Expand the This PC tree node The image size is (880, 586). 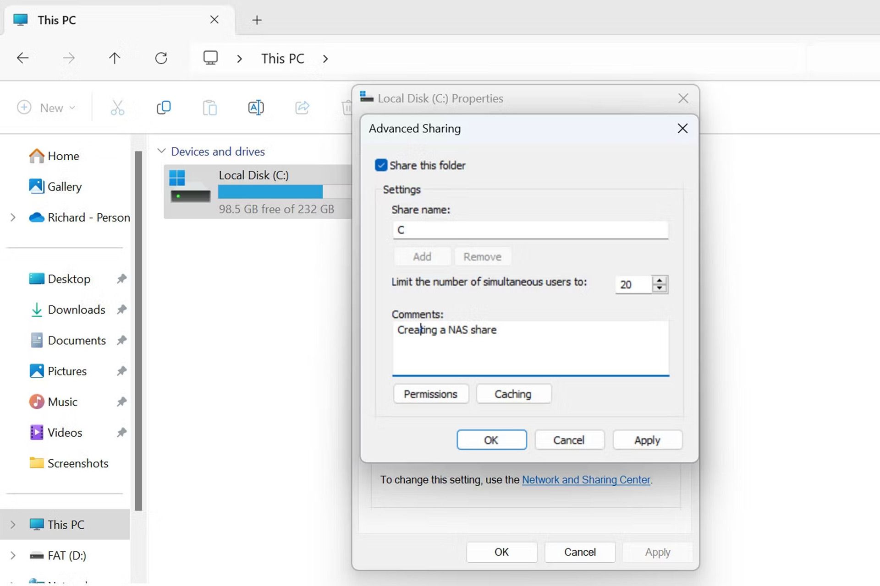pos(13,525)
